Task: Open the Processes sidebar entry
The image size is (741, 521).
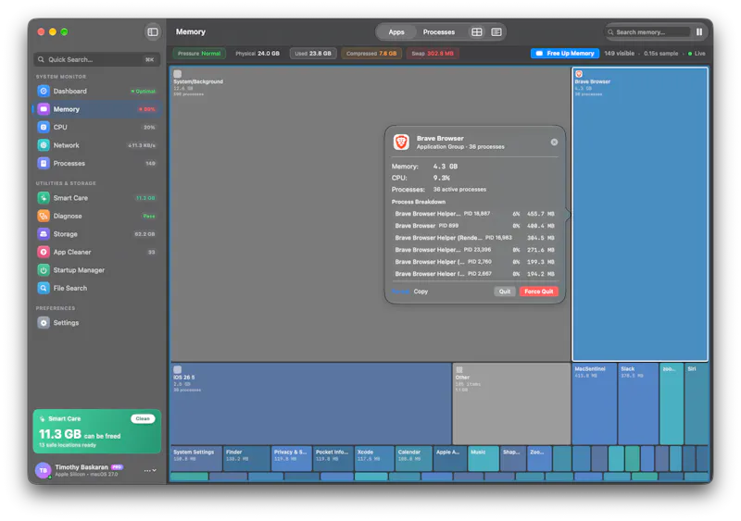Action: pyautogui.click(x=97, y=164)
